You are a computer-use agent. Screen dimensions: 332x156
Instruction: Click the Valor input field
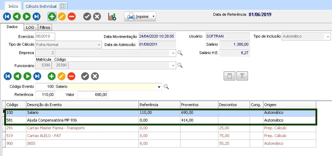click(x=92, y=95)
